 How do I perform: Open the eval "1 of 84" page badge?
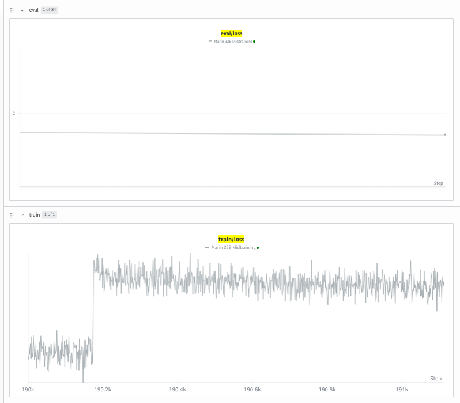pyautogui.click(x=50, y=10)
